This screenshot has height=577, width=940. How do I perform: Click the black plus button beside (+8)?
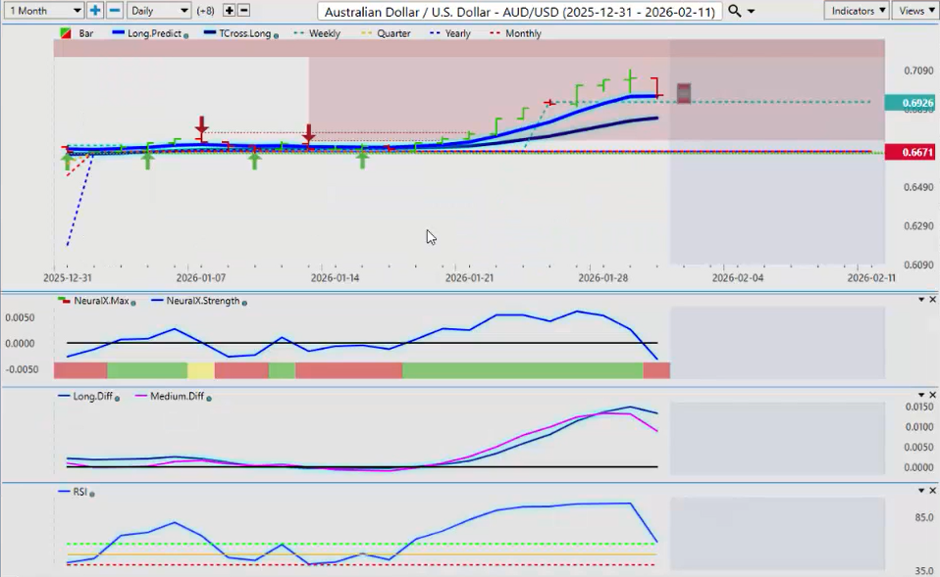[x=229, y=11]
